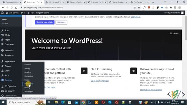This screenshot has width=187, height=105.
Task: Switch to Classes – Zen Garden tab
Action: coord(76,2)
